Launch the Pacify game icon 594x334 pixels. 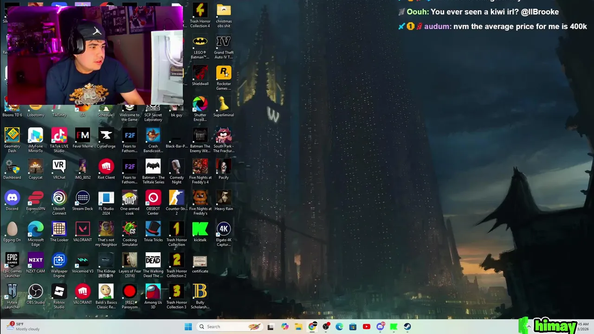[x=224, y=169]
